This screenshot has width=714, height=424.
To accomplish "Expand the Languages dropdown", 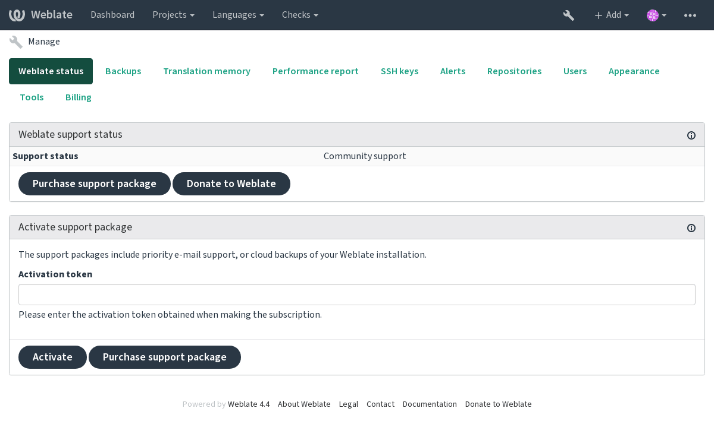I will tap(238, 15).
